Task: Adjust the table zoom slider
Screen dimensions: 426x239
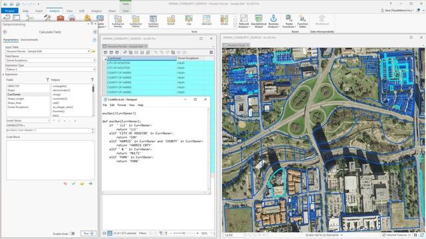Action: tap(184, 233)
